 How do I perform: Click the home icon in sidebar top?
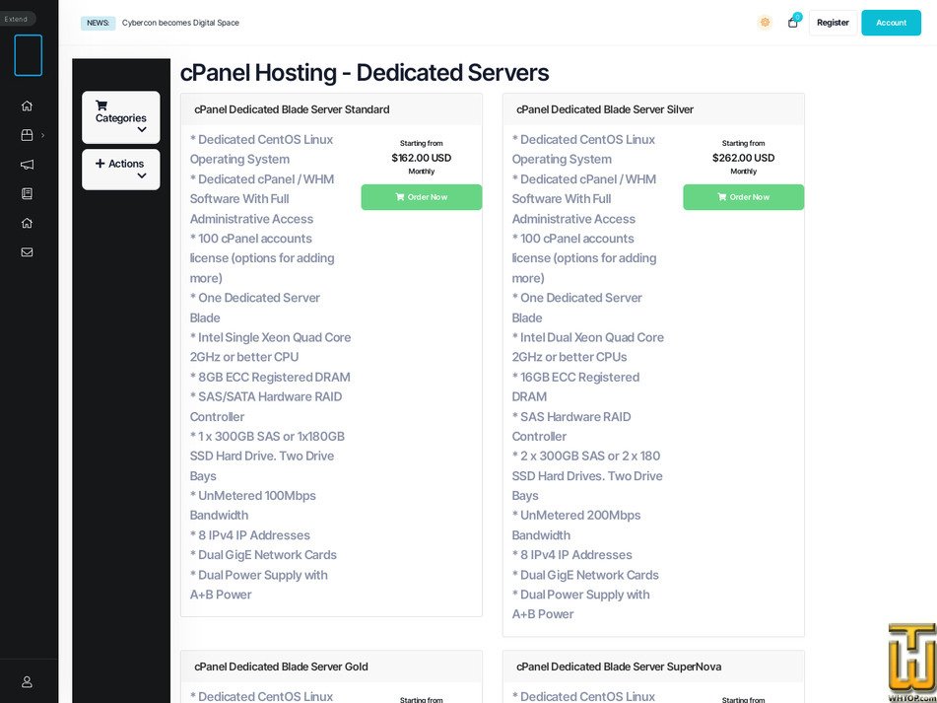coord(27,105)
